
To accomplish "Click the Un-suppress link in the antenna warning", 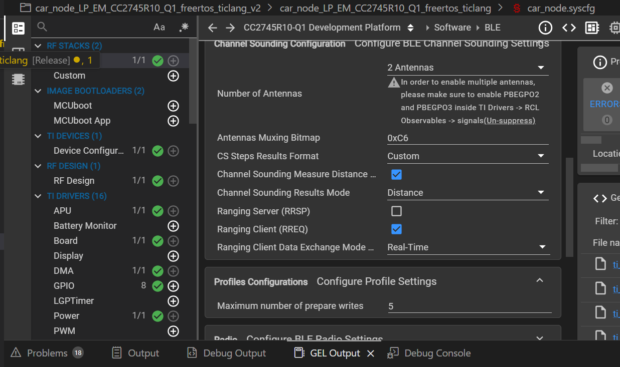I will point(509,121).
